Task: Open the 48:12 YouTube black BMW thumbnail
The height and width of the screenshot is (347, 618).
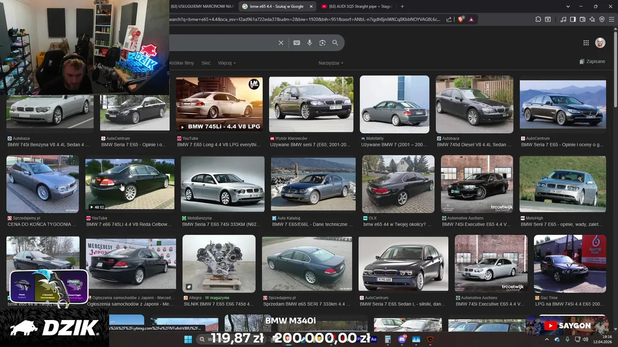Action: click(x=130, y=185)
